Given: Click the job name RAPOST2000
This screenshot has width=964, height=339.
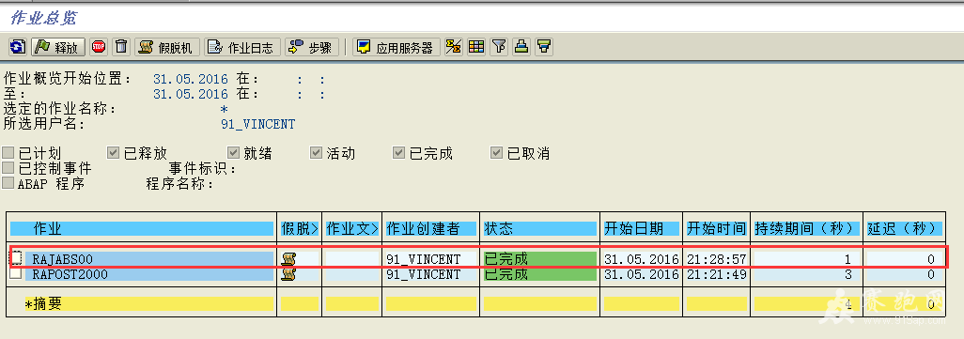Looking at the screenshot, I should click(70, 274).
